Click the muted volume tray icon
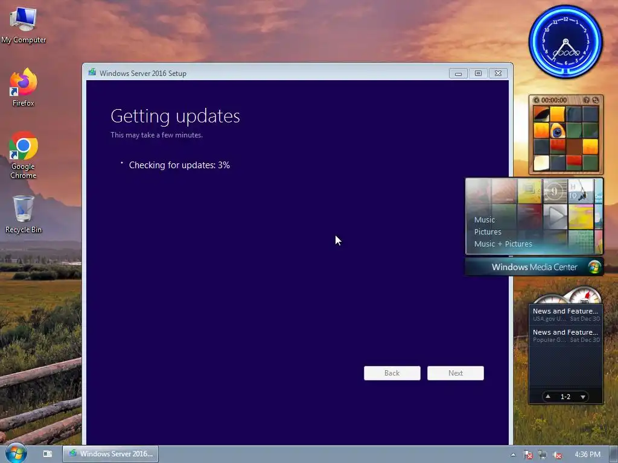618x463 pixels. [557, 455]
